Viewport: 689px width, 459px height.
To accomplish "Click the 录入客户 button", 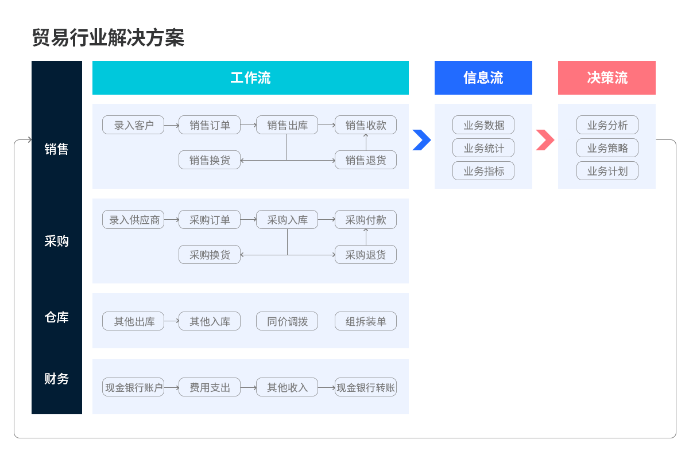I will click(133, 125).
